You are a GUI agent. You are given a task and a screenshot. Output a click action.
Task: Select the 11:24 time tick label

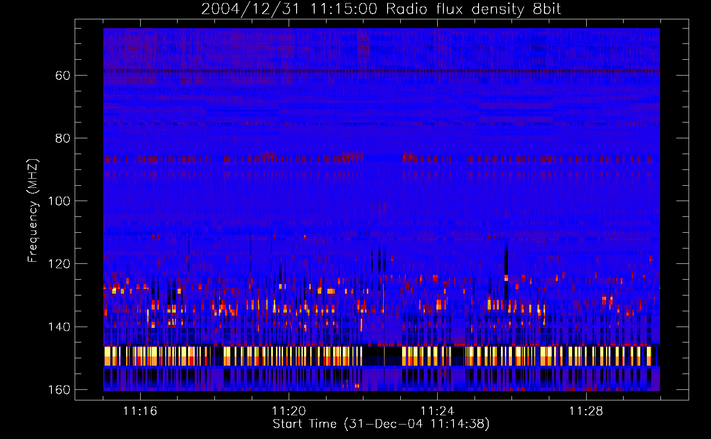437,411
